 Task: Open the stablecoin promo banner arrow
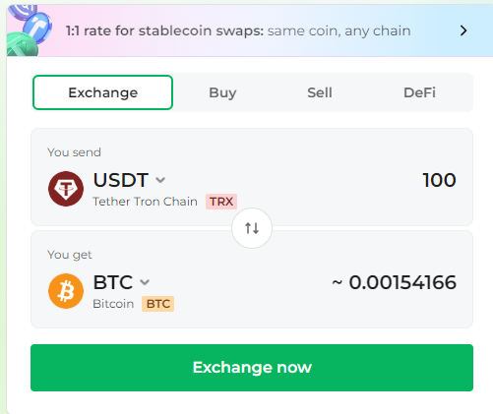tap(463, 30)
